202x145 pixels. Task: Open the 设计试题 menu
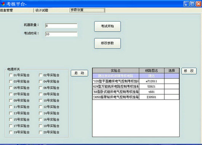pos(42,10)
